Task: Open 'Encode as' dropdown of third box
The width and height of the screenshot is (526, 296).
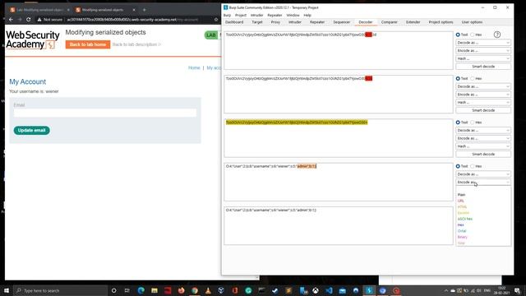Action: (x=483, y=138)
